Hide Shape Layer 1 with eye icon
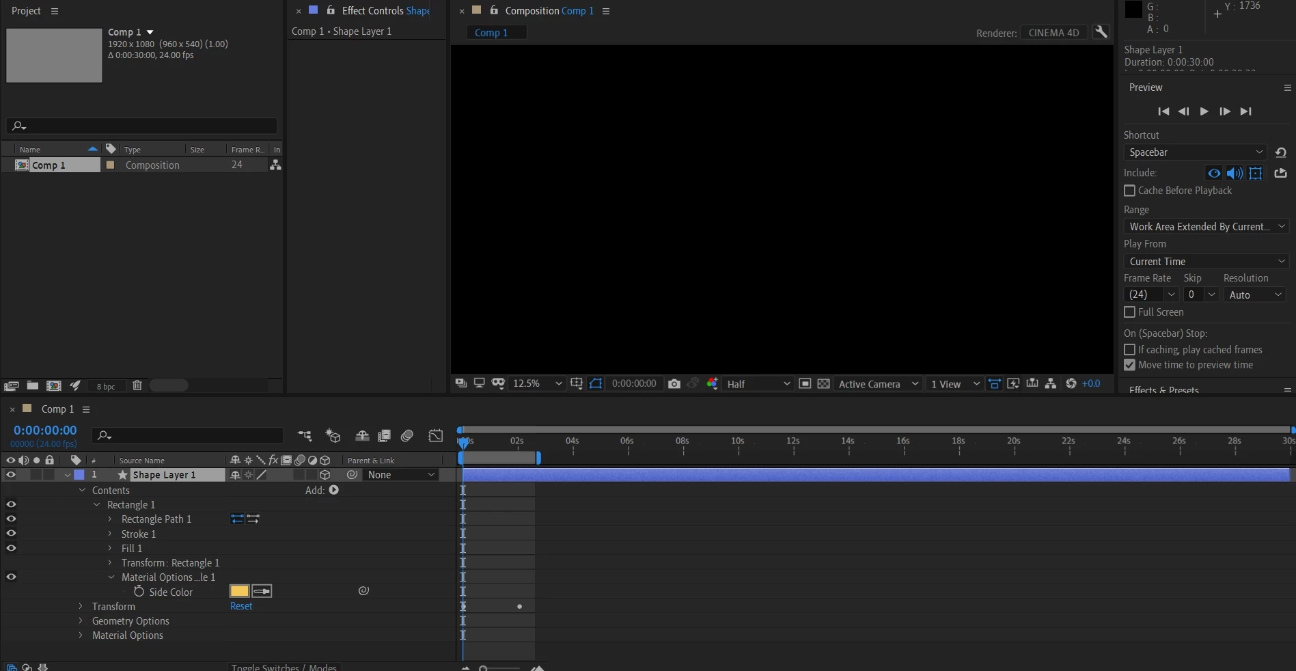 point(11,475)
